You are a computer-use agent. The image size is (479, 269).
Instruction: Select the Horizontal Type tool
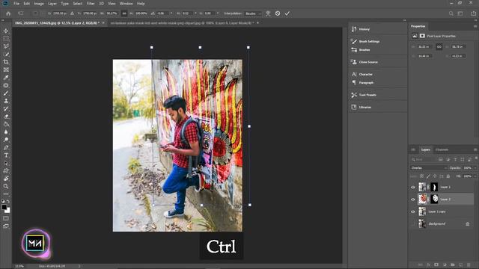[x=6, y=155]
